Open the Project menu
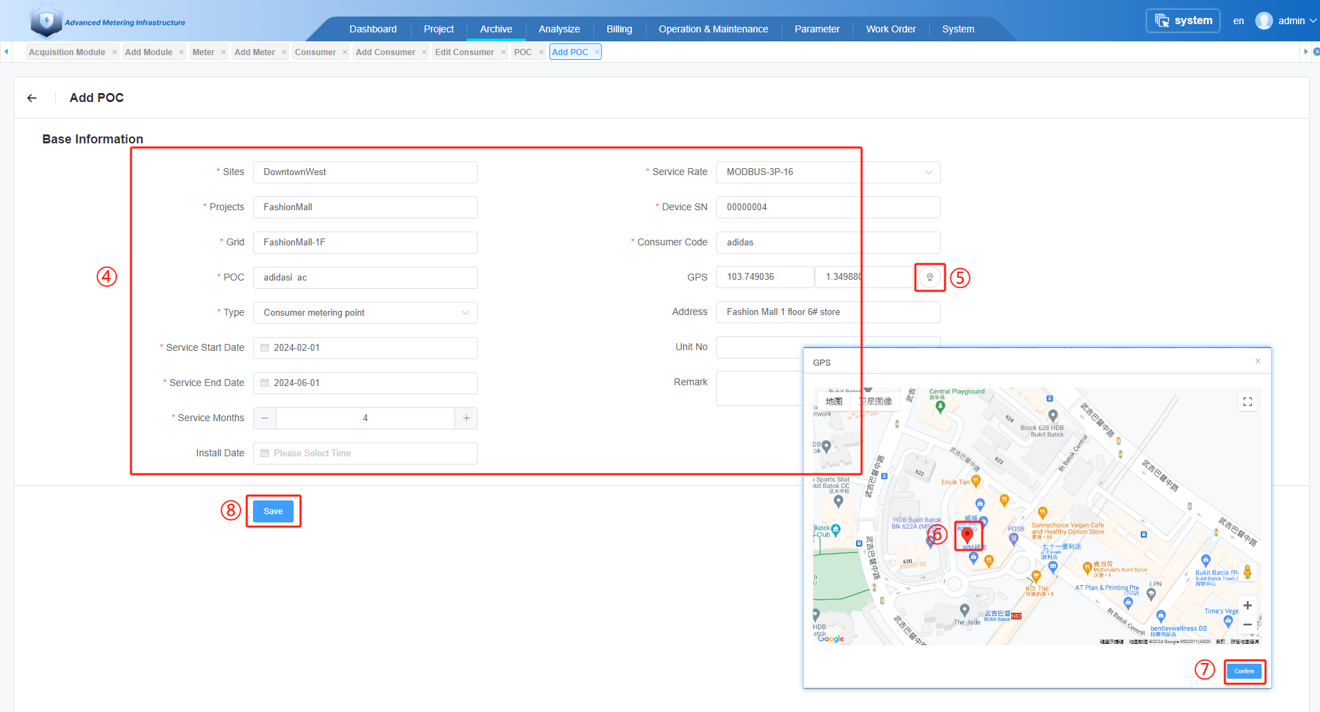The height and width of the screenshot is (712, 1320). (438, 29)
